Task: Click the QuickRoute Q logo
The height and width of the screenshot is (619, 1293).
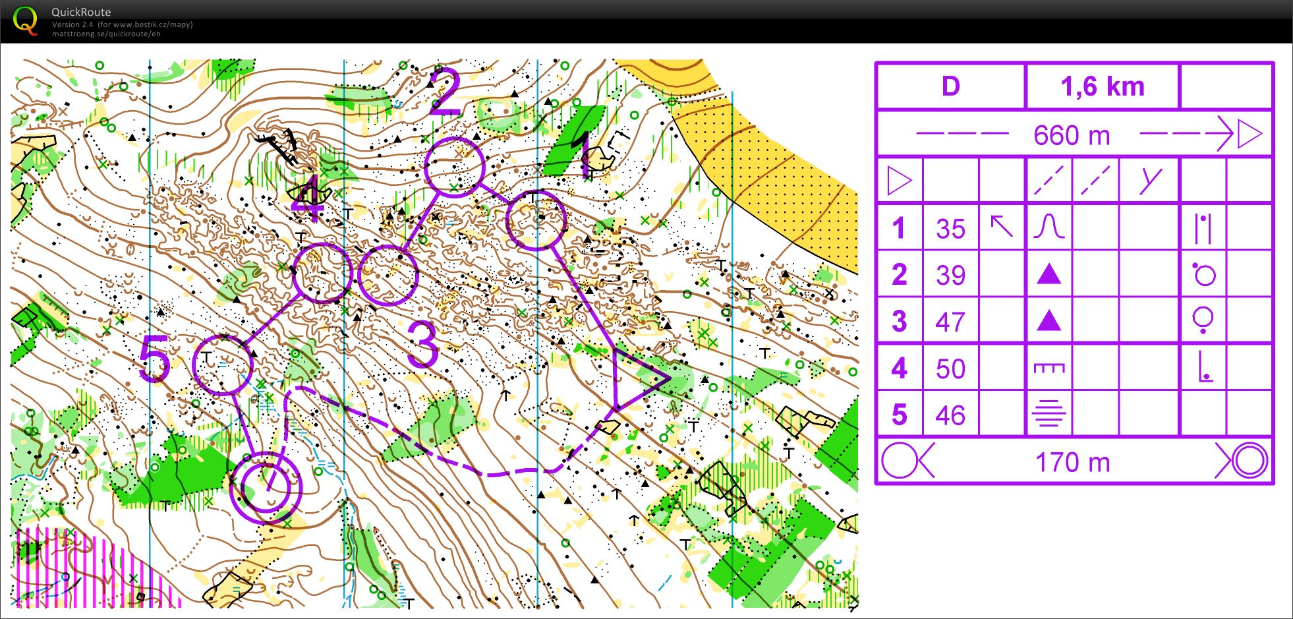Action: (x=25, y=20)
